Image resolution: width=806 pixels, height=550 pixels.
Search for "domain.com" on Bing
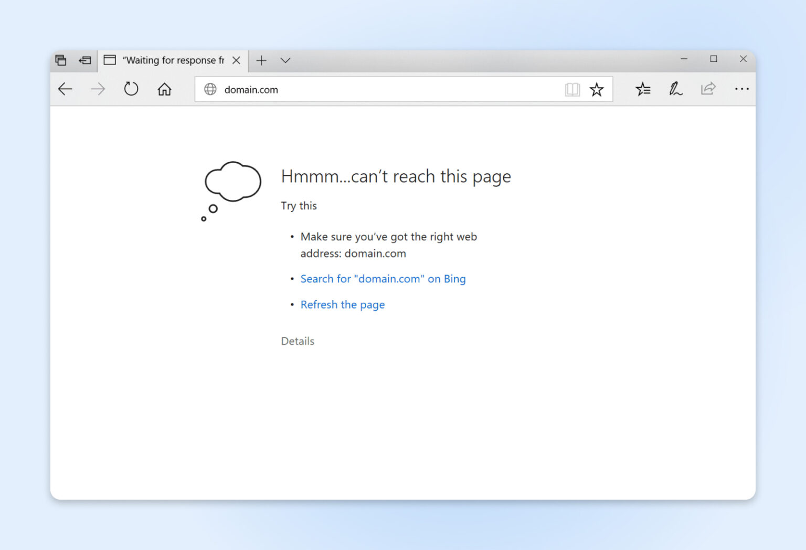tap(383, 279)
